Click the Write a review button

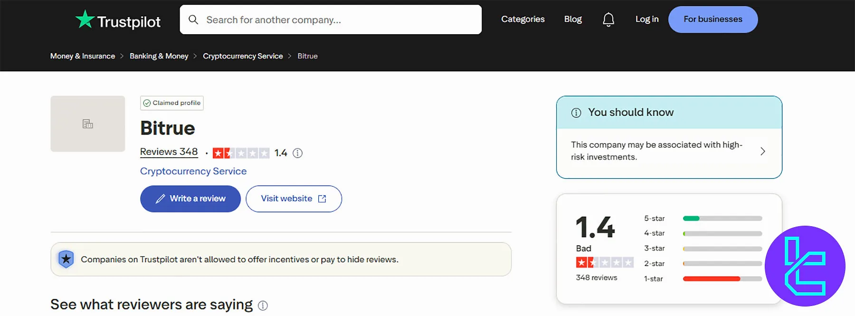(x=190, y=199)
